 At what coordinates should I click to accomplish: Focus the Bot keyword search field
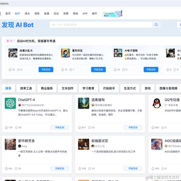point(101,25)
